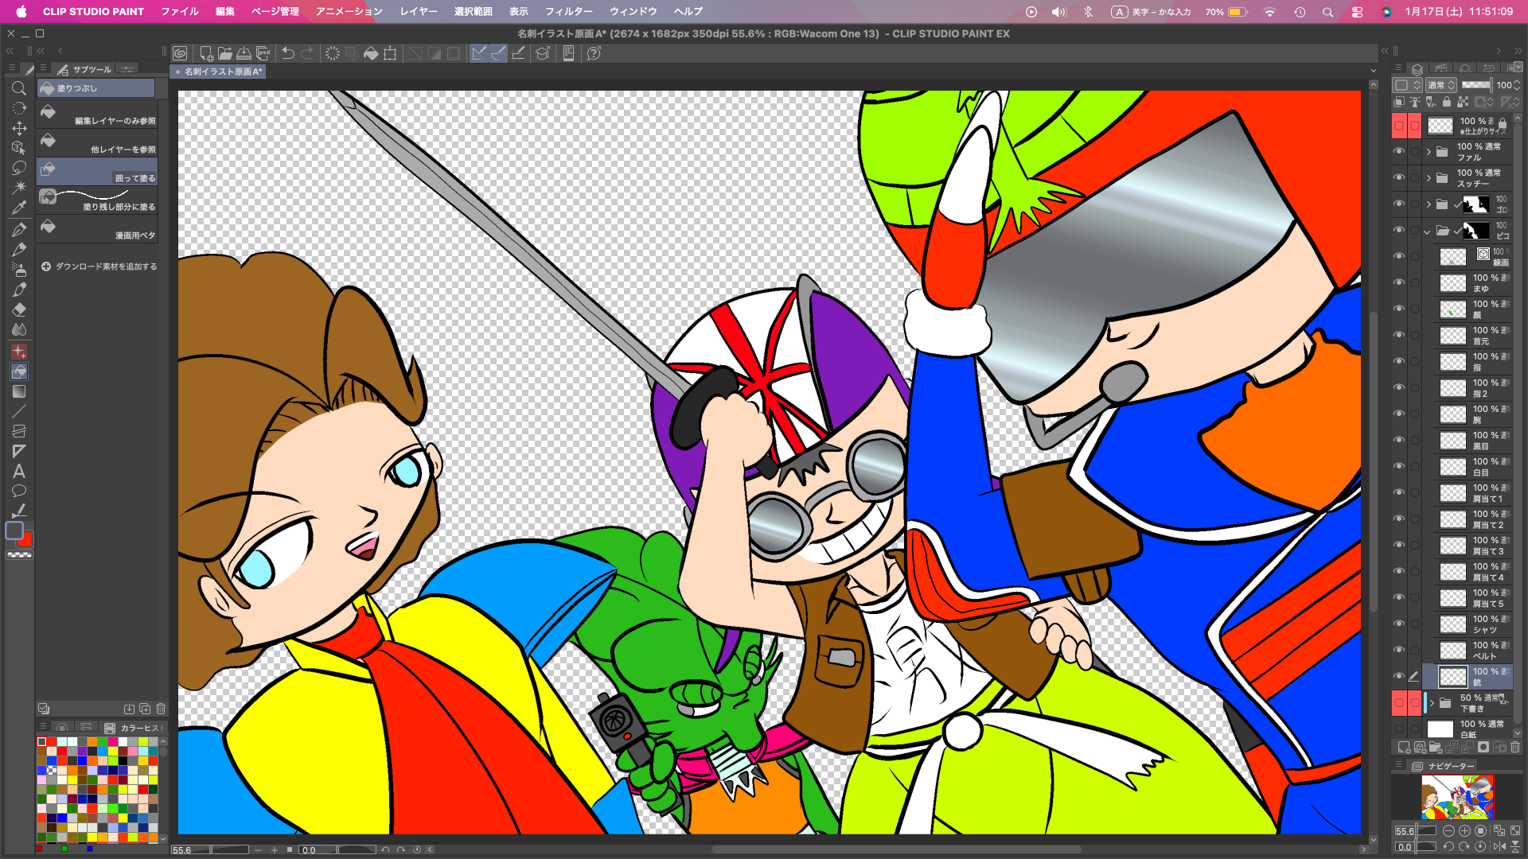Select the Eraser tool

click(19, 309)
